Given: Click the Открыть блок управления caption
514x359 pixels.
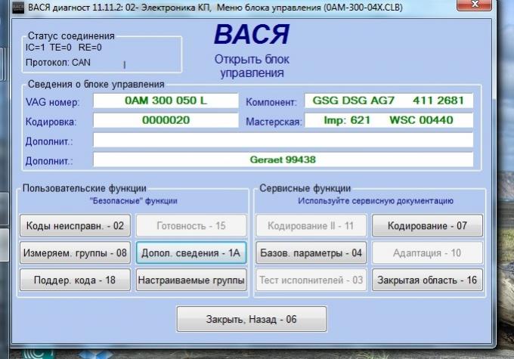Looking at the screenshot, I should 252,66.
